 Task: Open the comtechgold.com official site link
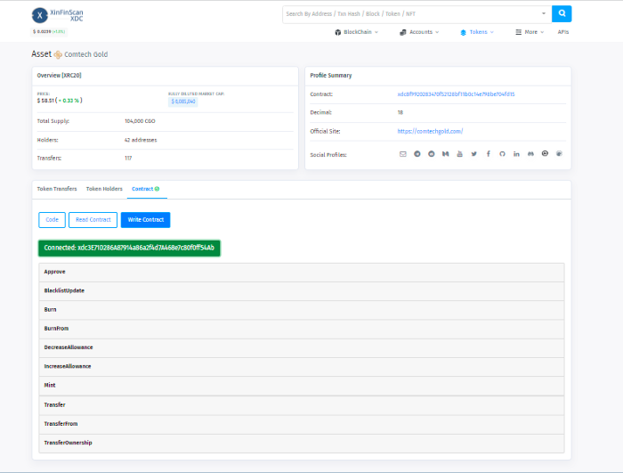click(430, 131)
